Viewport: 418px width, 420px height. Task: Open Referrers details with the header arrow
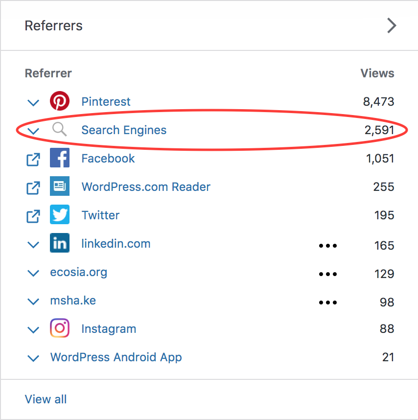click(392, 25)
